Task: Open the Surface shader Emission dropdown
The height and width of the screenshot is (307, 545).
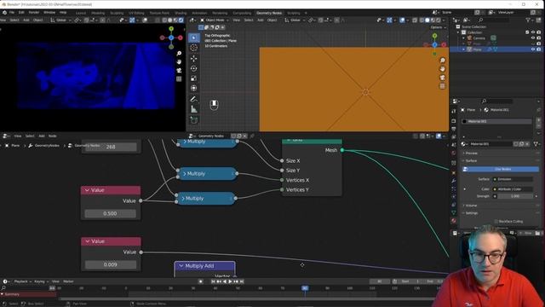Action: [513, 179]
